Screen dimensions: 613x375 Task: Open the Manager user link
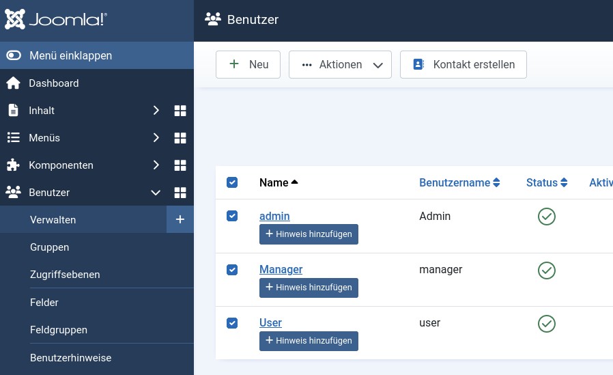281,269
